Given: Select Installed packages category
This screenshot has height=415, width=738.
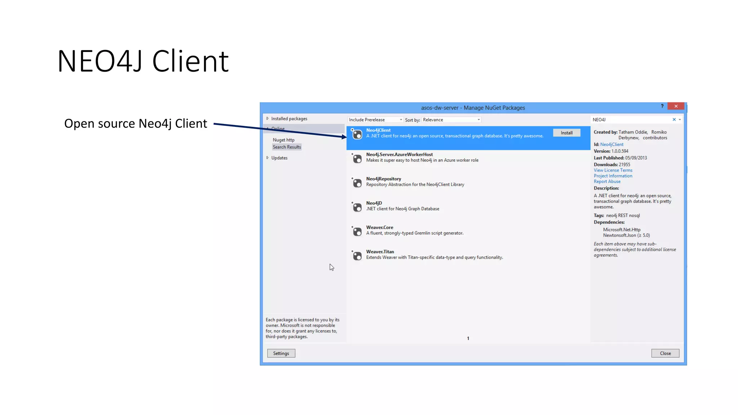Looking at the screenshot, I should pos(289,119).
